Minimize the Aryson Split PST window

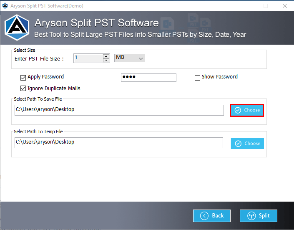(247, 6)
